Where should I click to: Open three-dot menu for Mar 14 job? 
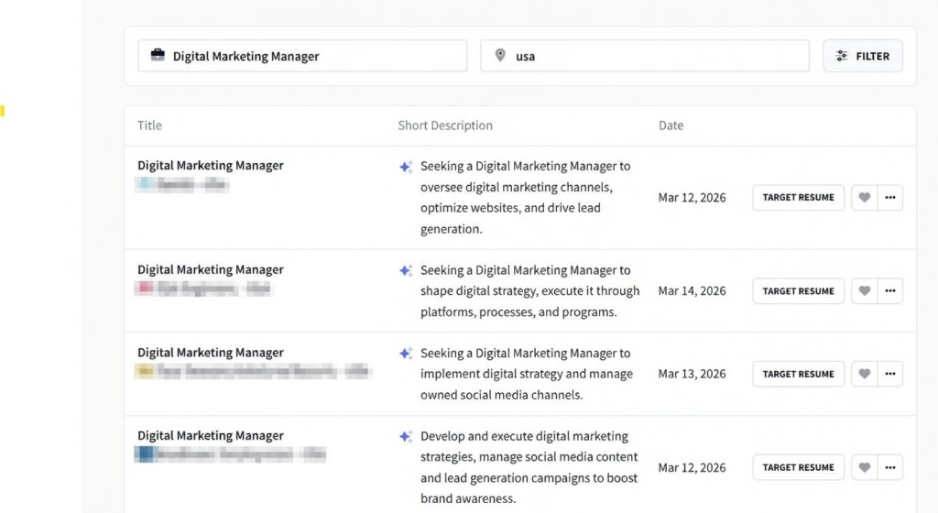point(889,291)
